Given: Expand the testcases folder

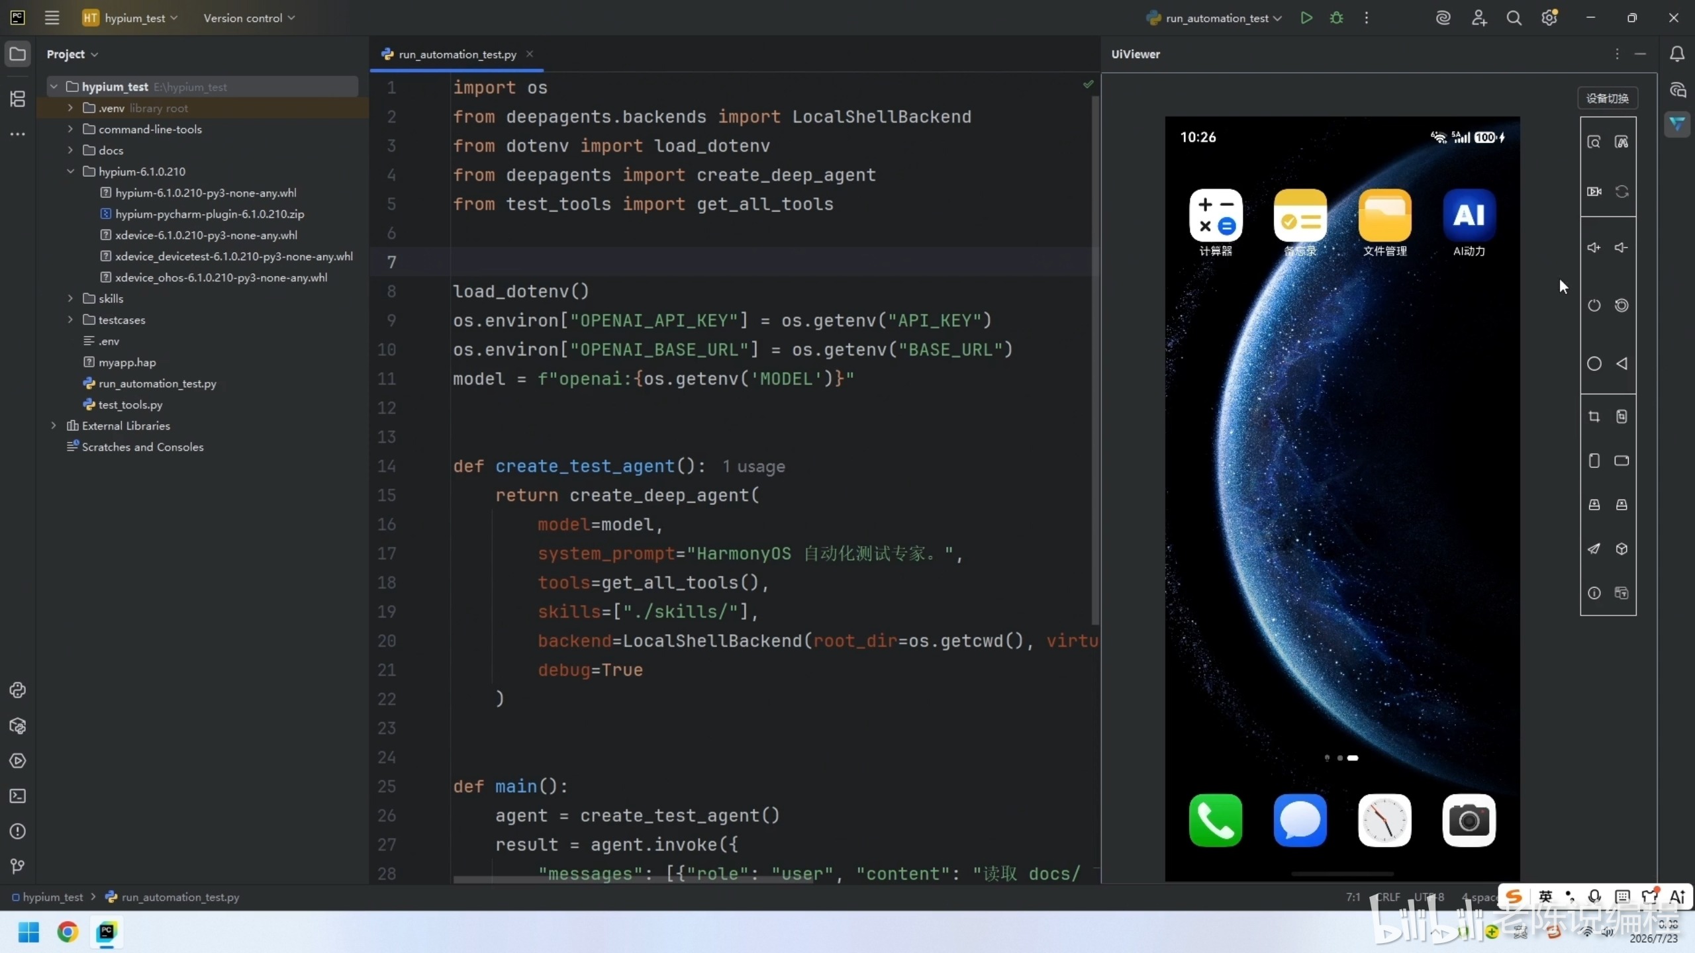Looking at the screenshot, I should click(x=70, y=320).
